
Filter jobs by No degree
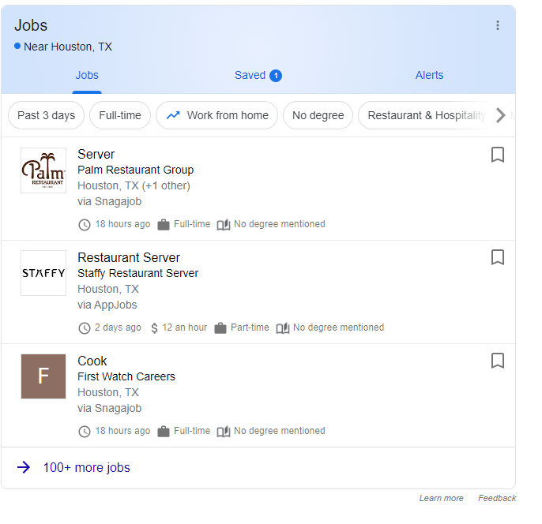[x=318, y=115]
